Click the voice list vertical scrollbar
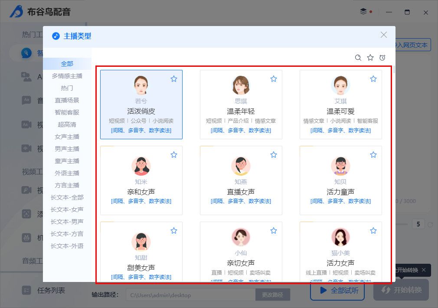The image size is (438, 308). click(394, 70)
